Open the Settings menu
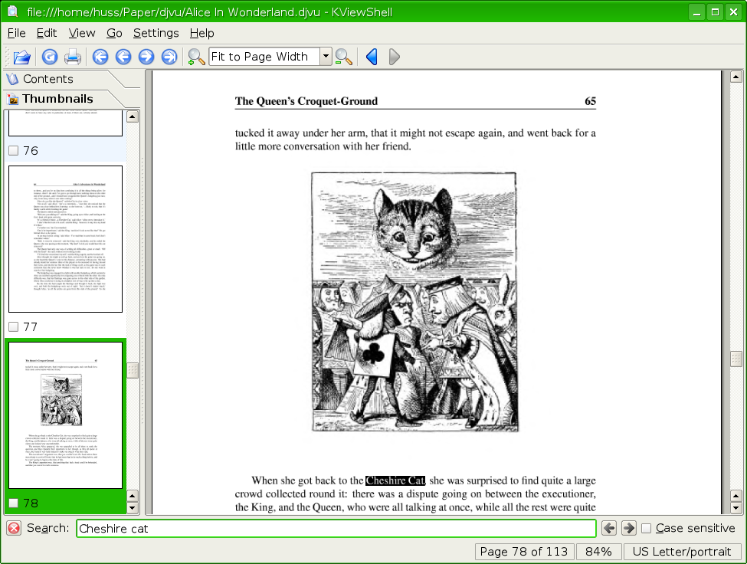Screen dimensions: 747x564 156,33
